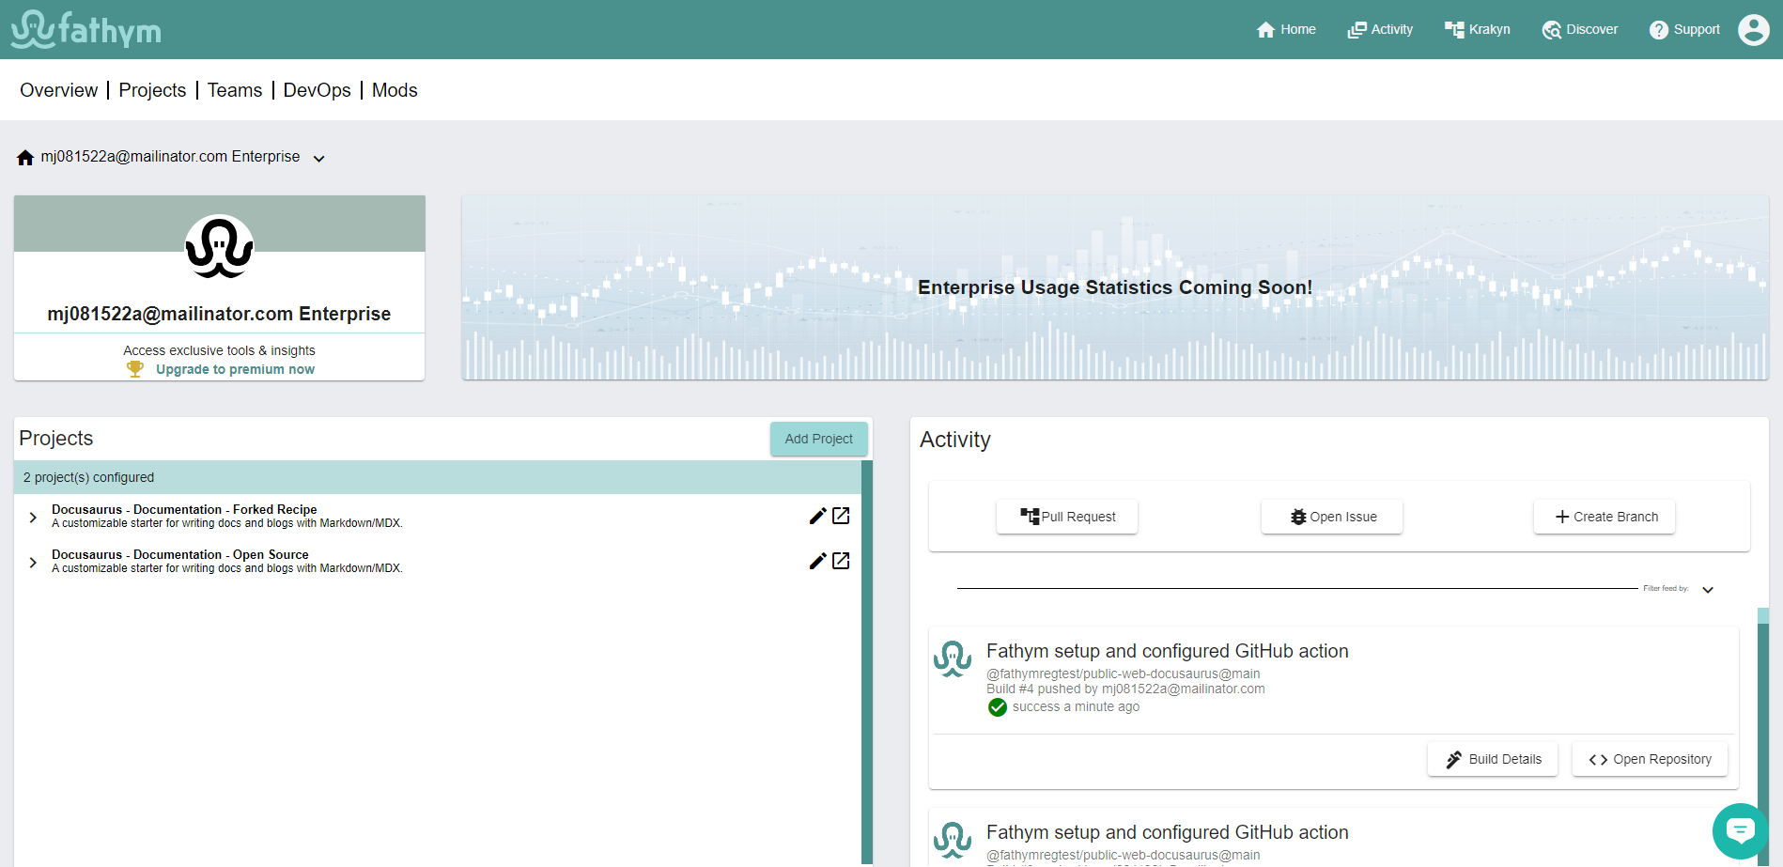Click the Enterprise Usage Statistics banner
This screenshot has height=867, width=1783.
(x=1115, y=287)
